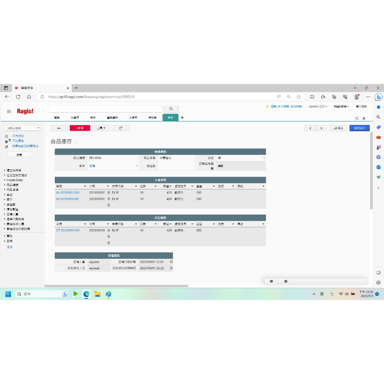Image resolution: width=384 pixels, height=384 pixels.
Task: Go to previous record with left chevron
Action: pos(310,128)
